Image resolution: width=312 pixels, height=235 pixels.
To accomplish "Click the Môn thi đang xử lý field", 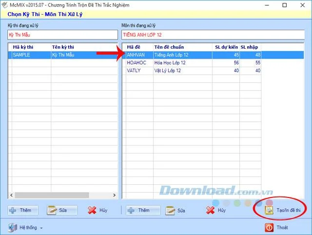I will tap(213, 35).
